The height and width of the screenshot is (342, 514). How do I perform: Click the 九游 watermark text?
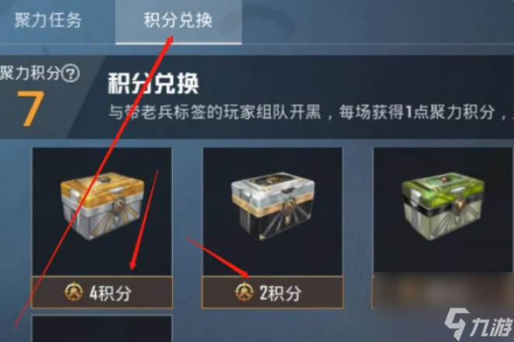(491, 326)
